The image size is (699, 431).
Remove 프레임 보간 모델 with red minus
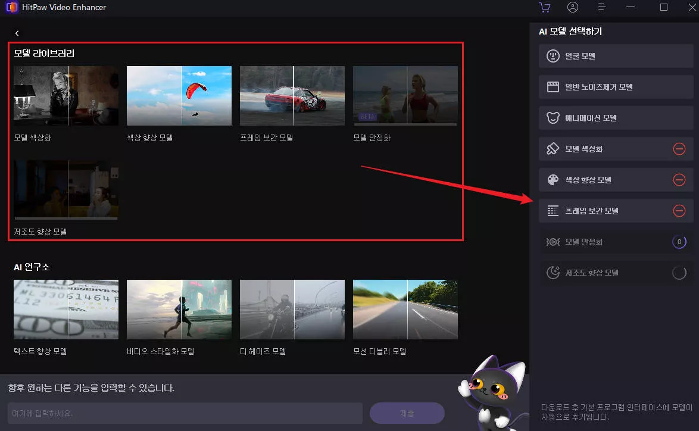[679, 211]
